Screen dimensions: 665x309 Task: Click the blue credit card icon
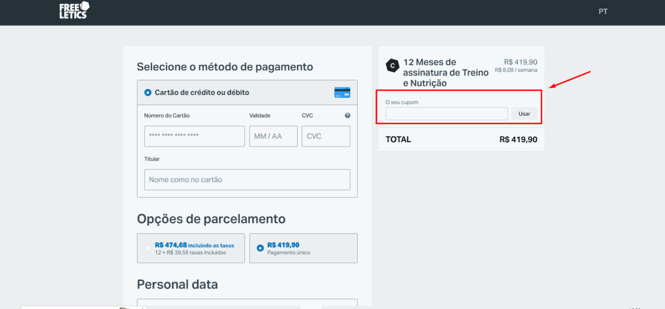click(x=342, y=92)
